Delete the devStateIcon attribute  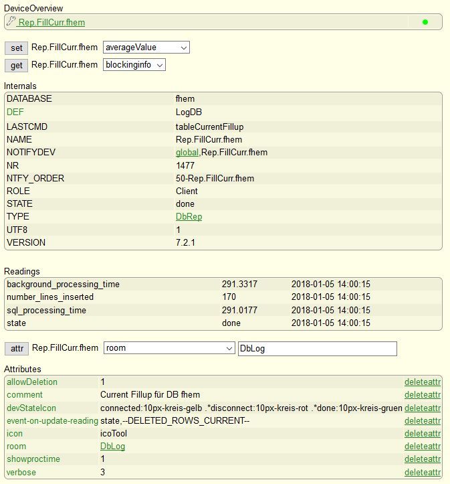coord(423,408)
